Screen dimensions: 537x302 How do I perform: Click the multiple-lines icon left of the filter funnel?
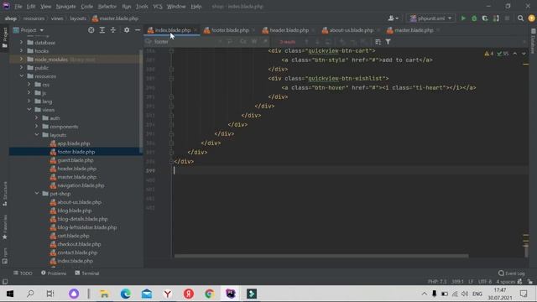(378, 42)
